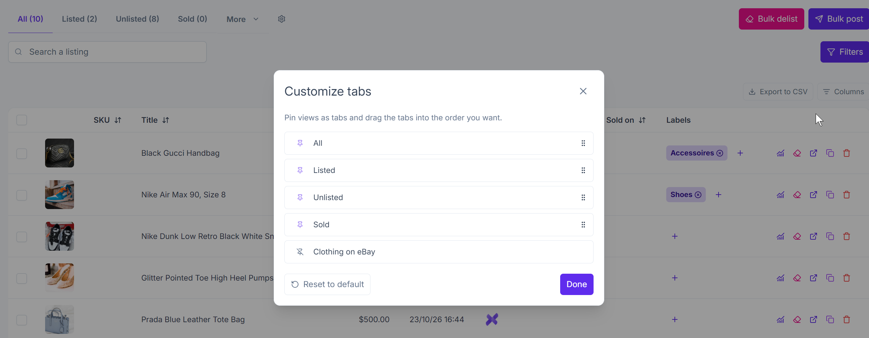Viewport: 869px width, 338px height.
Task: Switch to the All (10) tab
Action: (30, 19)
